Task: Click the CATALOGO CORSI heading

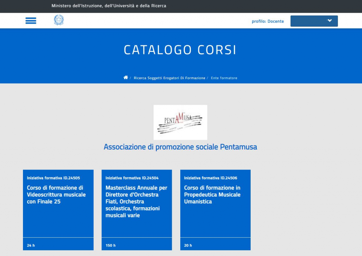Action: (180, 50)
